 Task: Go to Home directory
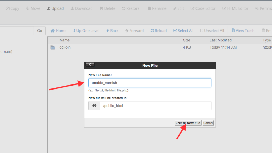click(x=58, y=31)
